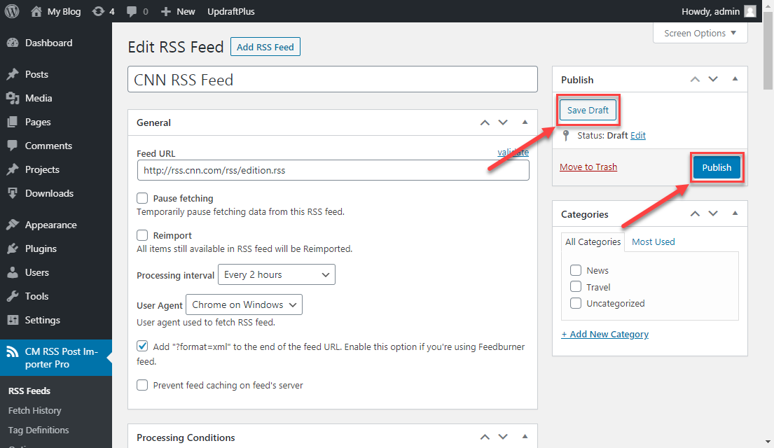Enable the Pause fetching checkbox

click(142, 198)
